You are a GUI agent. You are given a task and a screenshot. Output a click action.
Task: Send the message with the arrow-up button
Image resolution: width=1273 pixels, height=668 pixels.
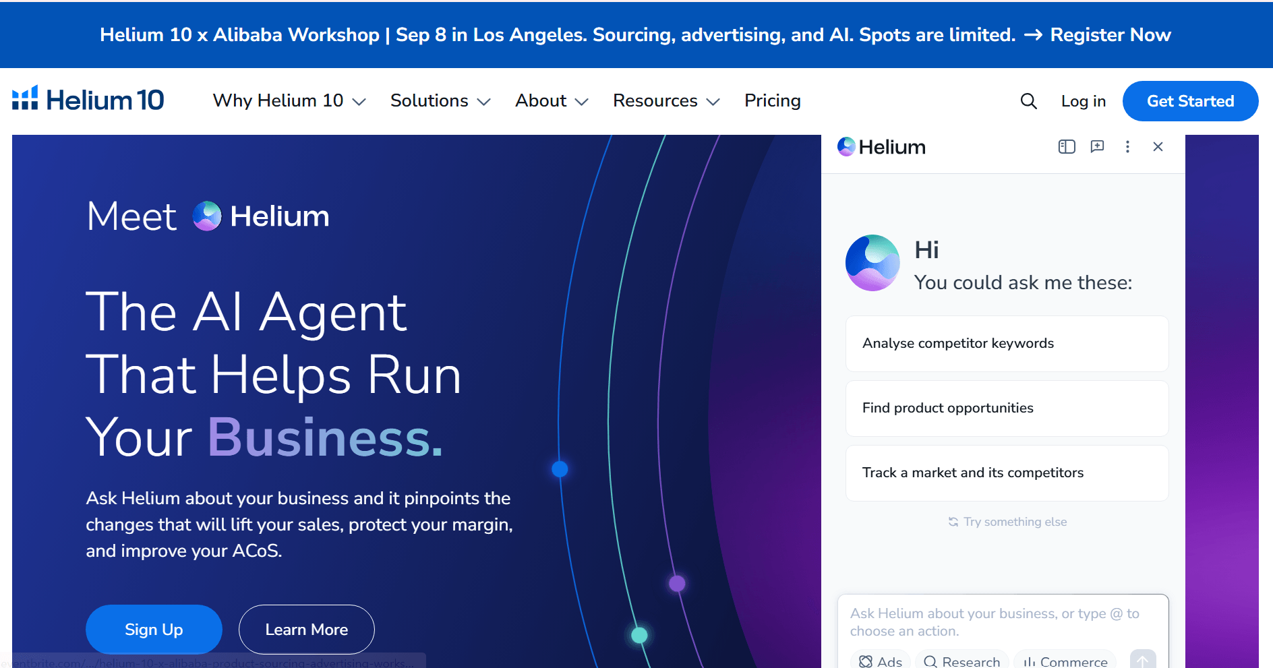[1143, 659]
